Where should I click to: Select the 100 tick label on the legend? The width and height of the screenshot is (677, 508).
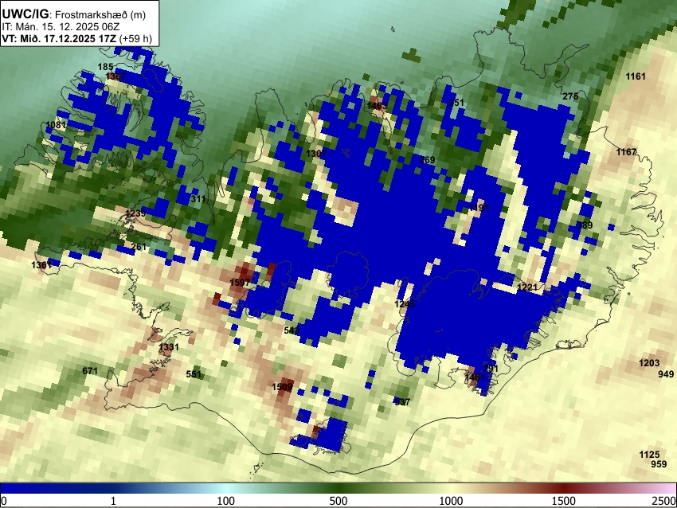[225, 501]
